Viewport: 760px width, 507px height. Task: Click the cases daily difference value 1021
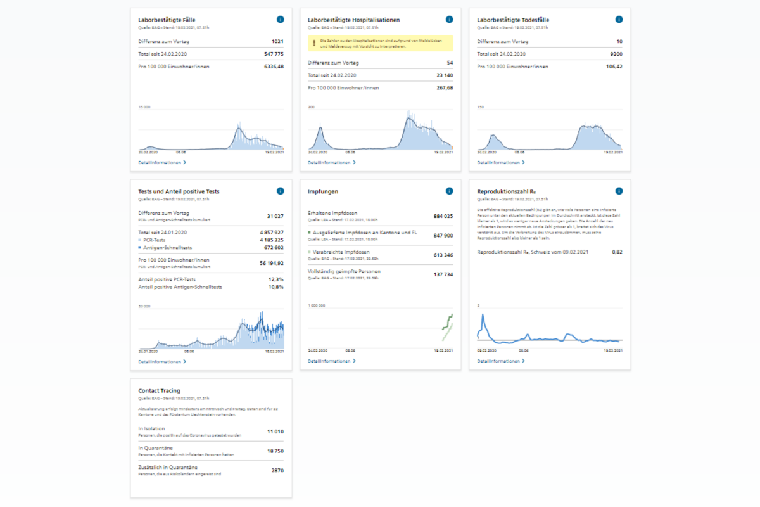[277, 42]
